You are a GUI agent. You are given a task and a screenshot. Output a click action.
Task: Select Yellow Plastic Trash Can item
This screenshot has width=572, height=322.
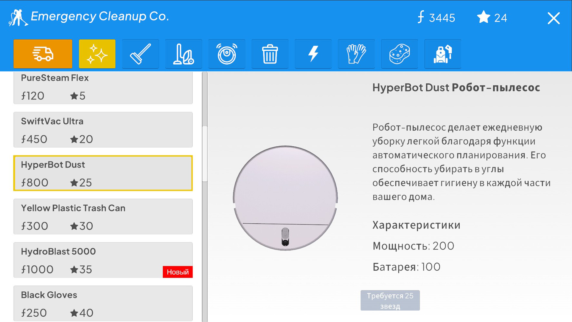tap(103, 216)
